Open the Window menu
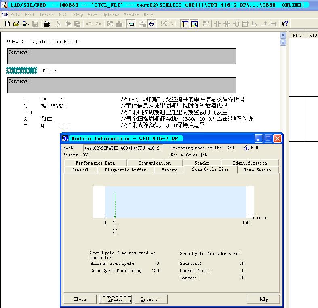 pos(131,15)
